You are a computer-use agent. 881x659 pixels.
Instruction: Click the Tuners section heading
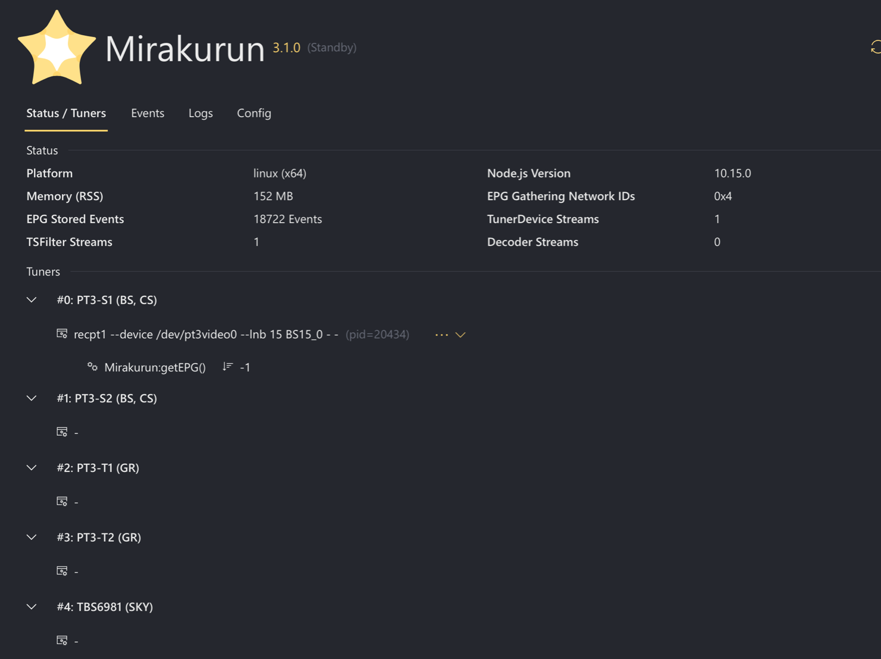coord(43,271)
